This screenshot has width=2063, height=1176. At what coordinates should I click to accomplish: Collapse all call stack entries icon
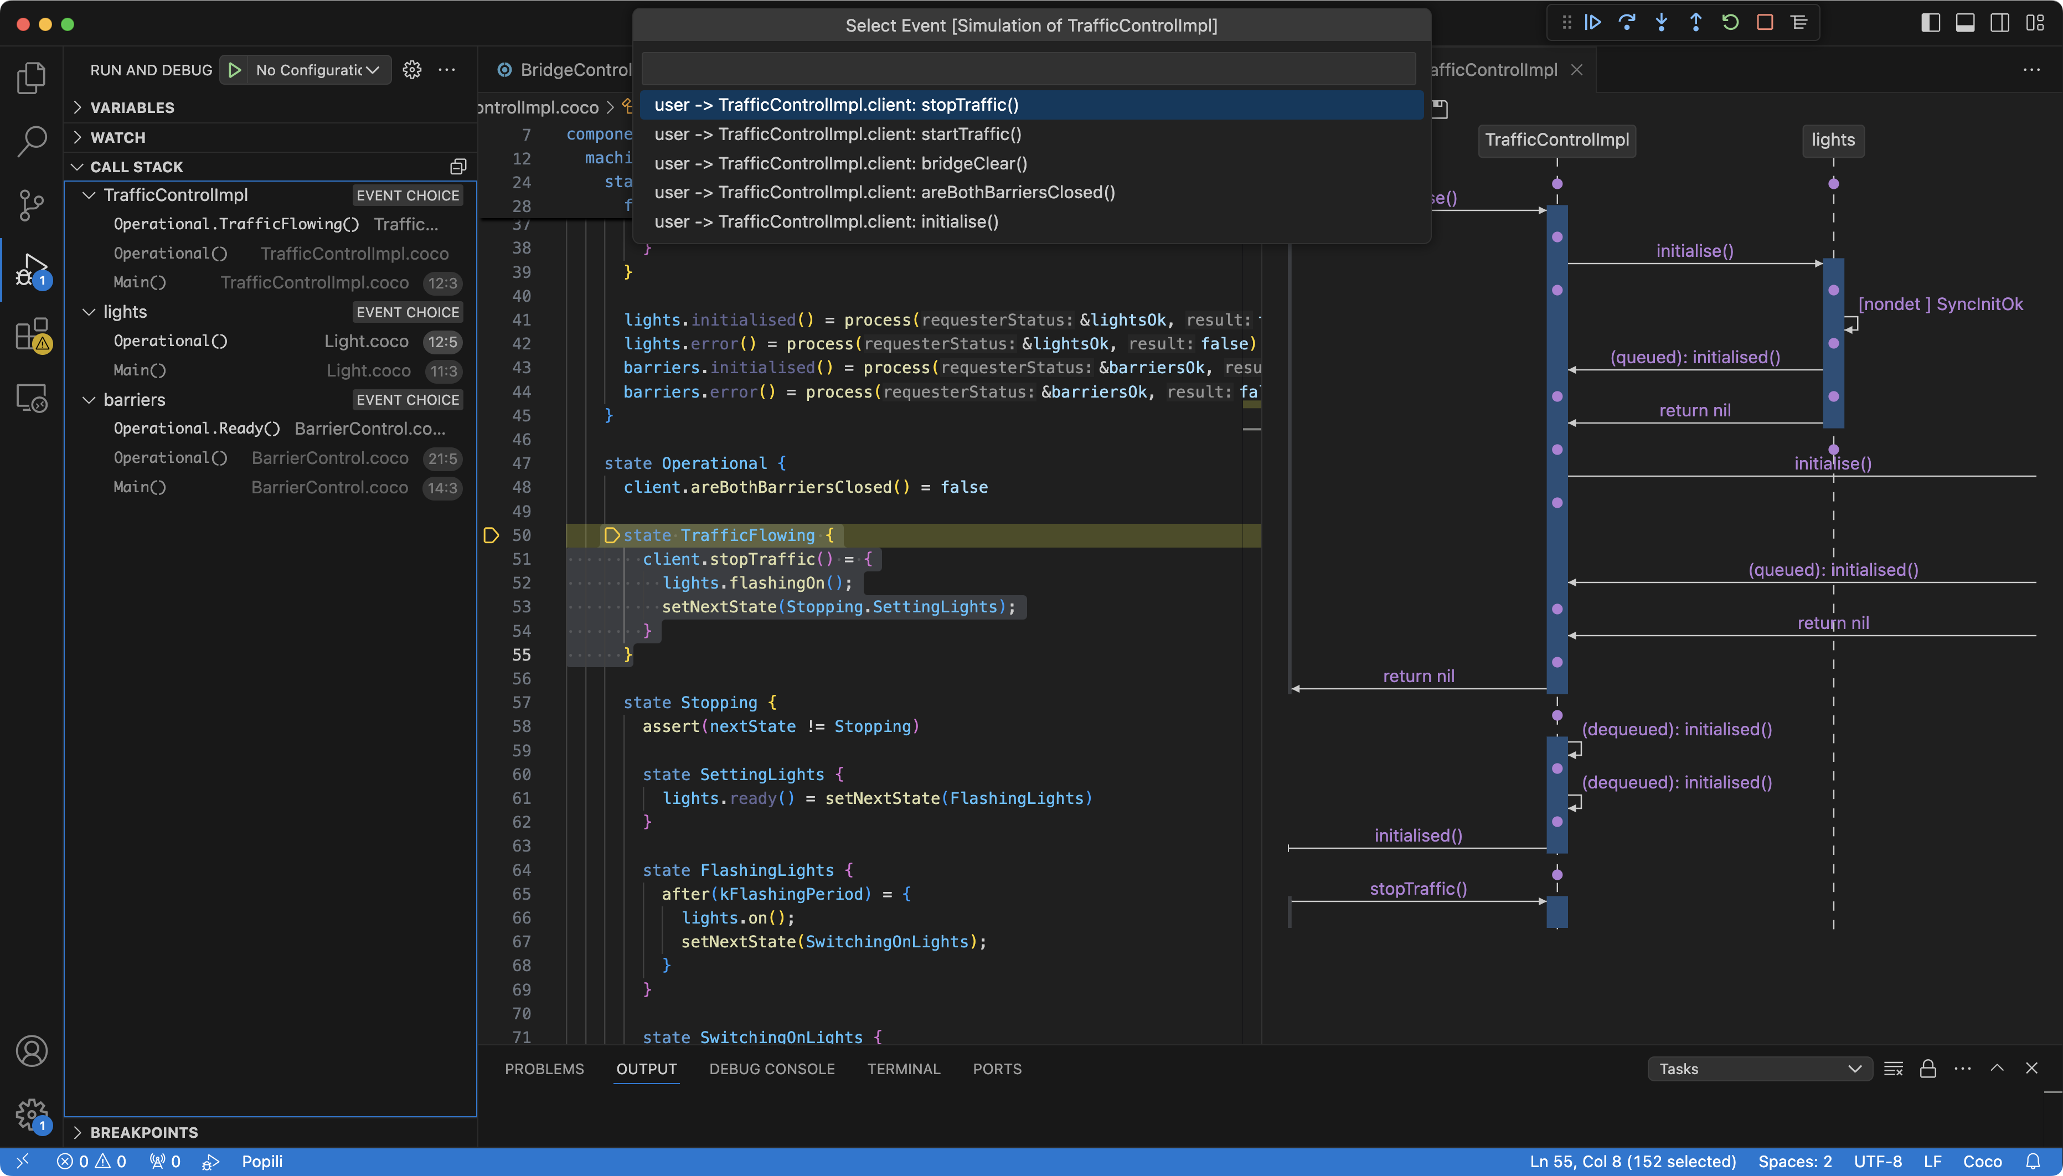[x=458, y=167]
